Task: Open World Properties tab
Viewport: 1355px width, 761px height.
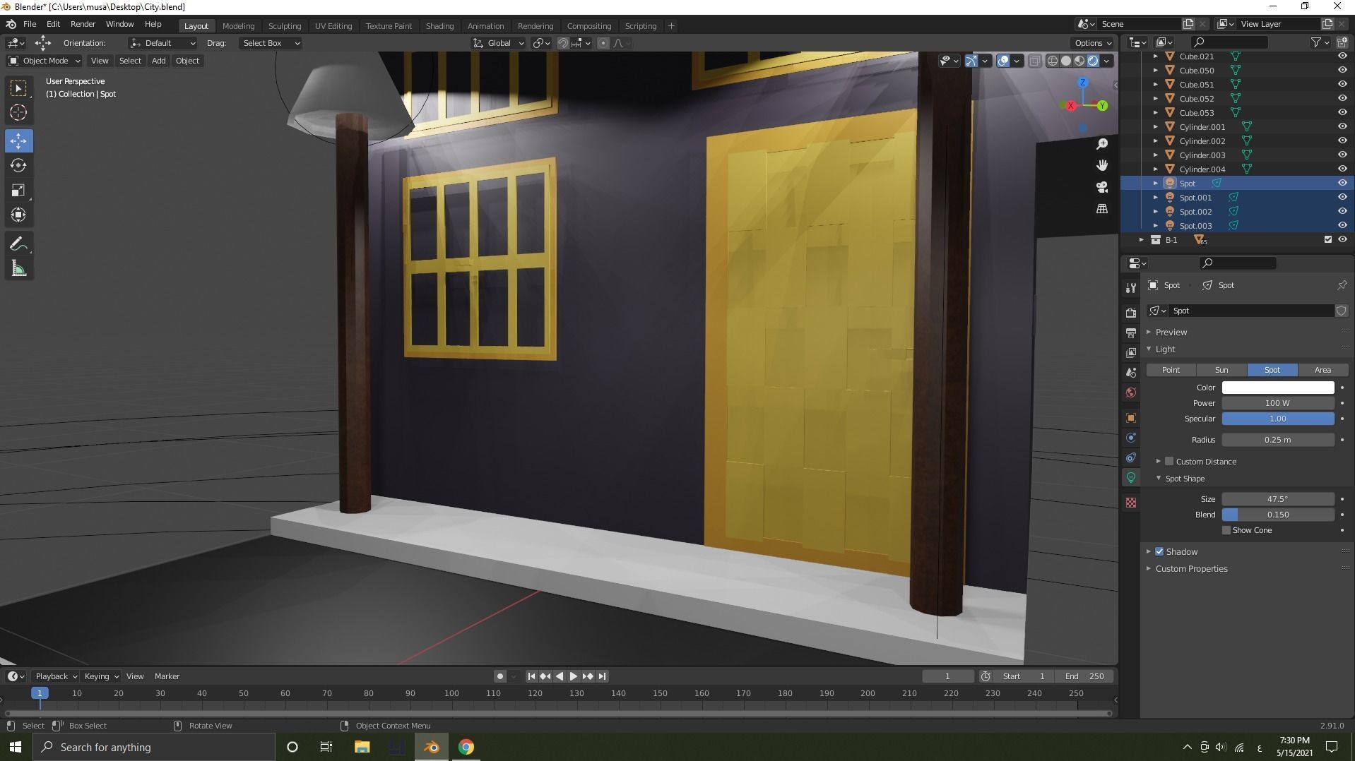Action: tap(1131, 393)
